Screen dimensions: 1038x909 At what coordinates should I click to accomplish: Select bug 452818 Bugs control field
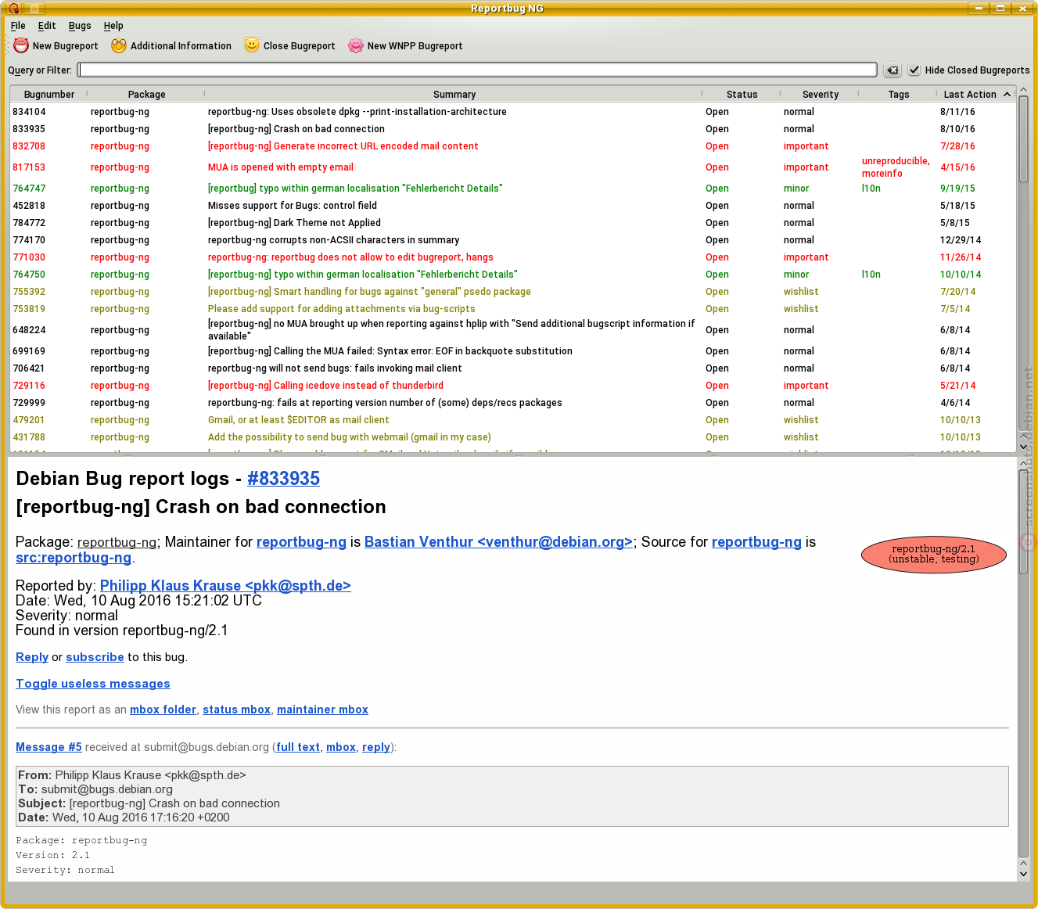pyautogui.click(x=512, y=206)
